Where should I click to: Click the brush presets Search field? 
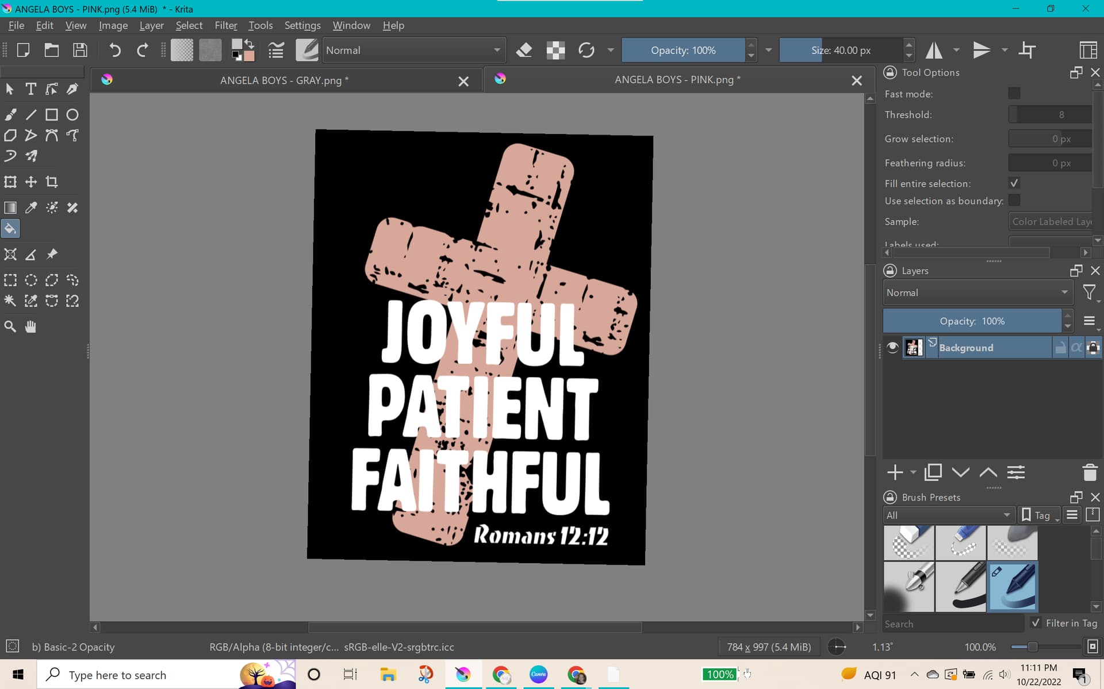[952, 623]
